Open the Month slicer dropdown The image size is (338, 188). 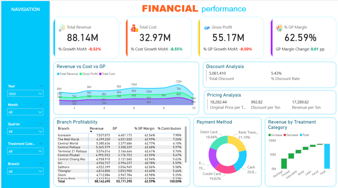coord(25,112)
